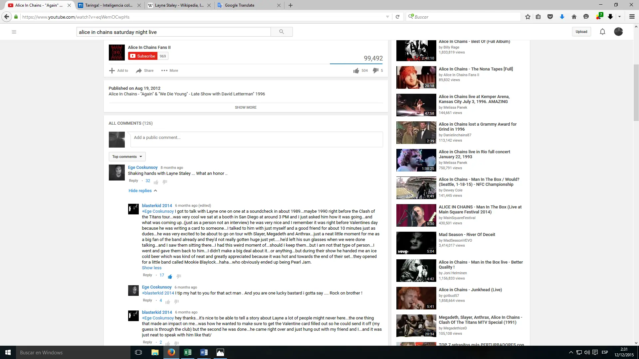This screenshot has width=639, height=359.
Task: Open the Man In The Box Main Square Festival thumbnail
Action: pos(416,215)
